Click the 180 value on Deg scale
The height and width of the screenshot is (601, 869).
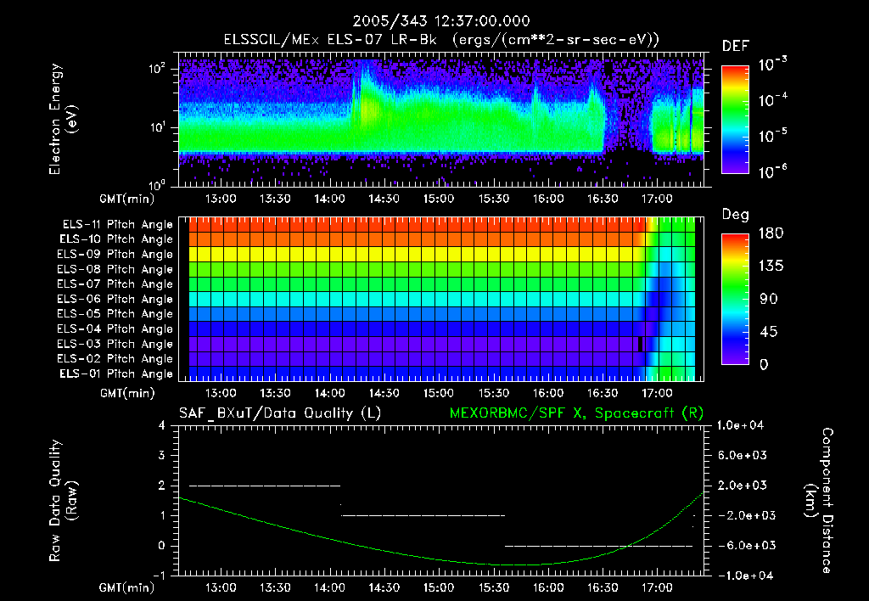(x=771, y=233)
